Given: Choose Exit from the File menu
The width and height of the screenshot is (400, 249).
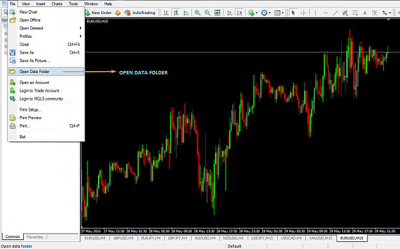Looking at the screenshot, I should (x=46, y=137).
